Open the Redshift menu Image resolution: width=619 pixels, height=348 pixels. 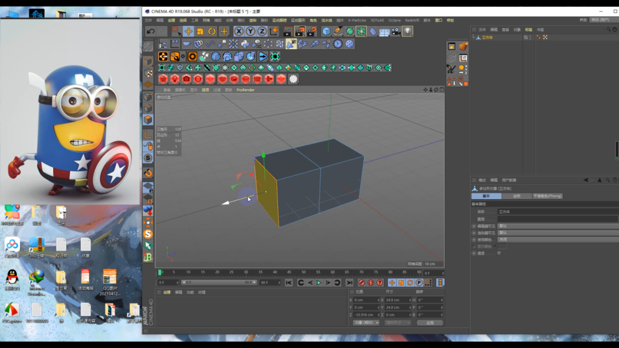[412, 20]
